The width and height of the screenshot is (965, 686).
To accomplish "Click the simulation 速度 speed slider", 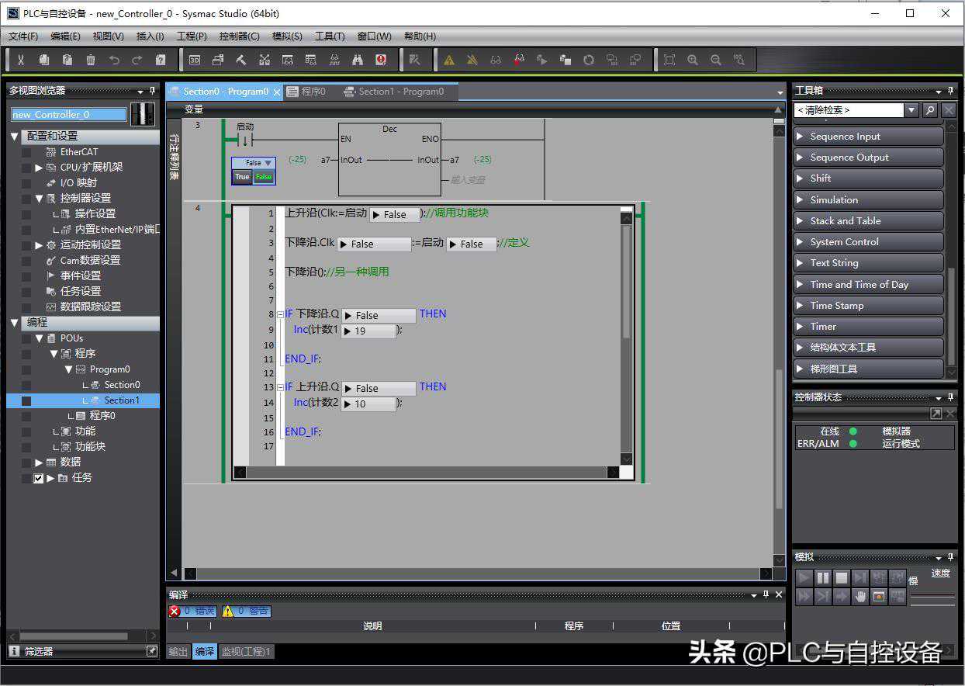I will (932, 597).
